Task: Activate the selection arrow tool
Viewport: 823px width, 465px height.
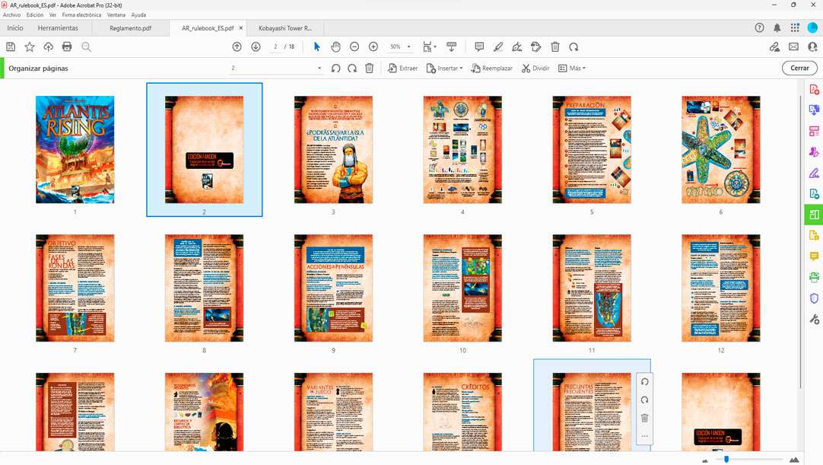Action: coord(316,46)
